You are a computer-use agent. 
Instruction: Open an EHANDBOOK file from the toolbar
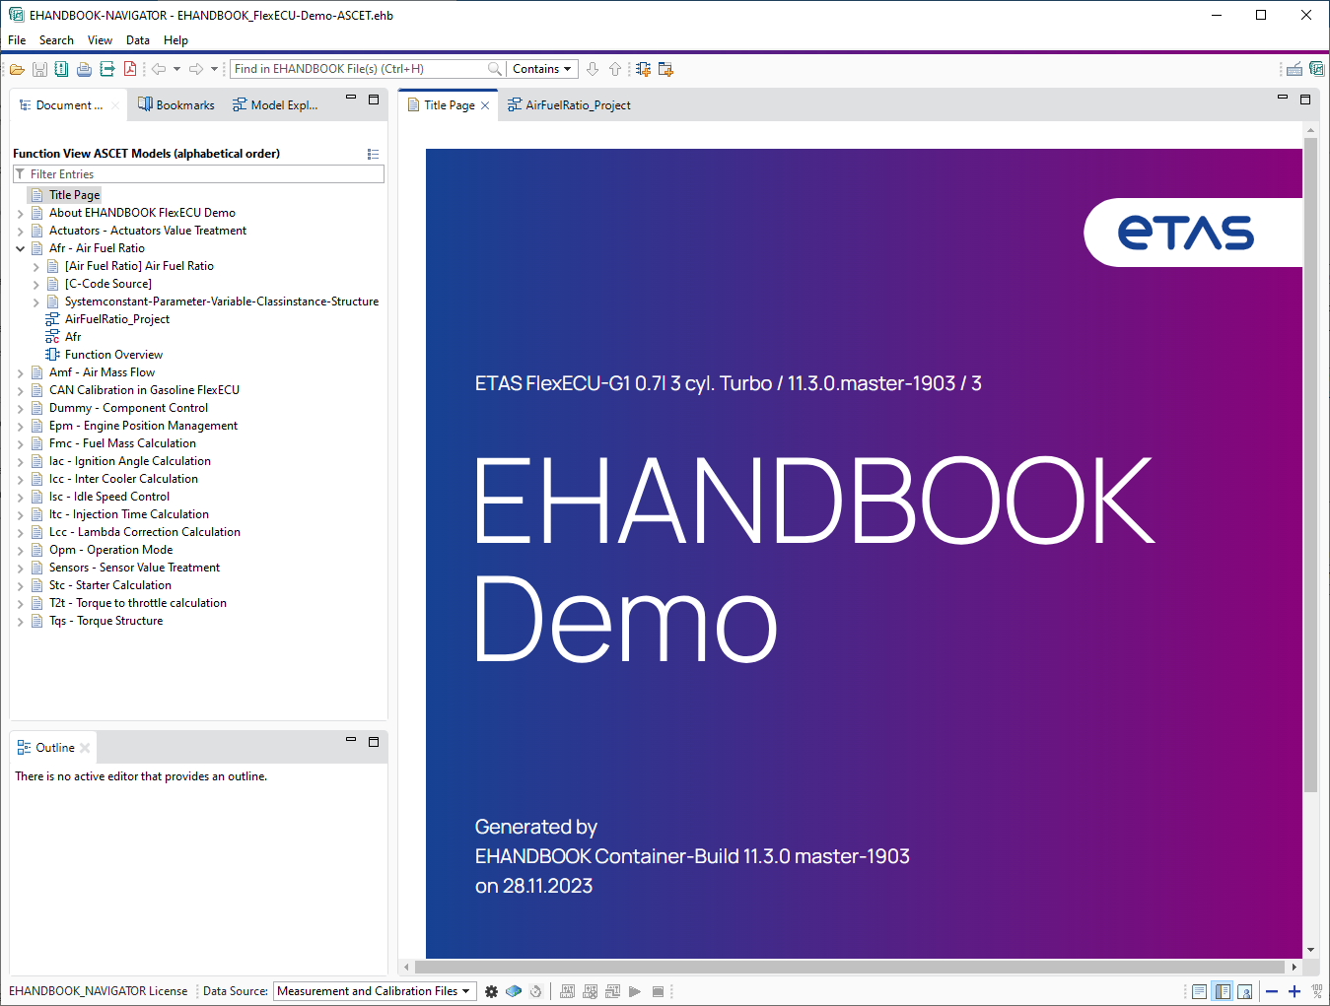pos(17,68)
